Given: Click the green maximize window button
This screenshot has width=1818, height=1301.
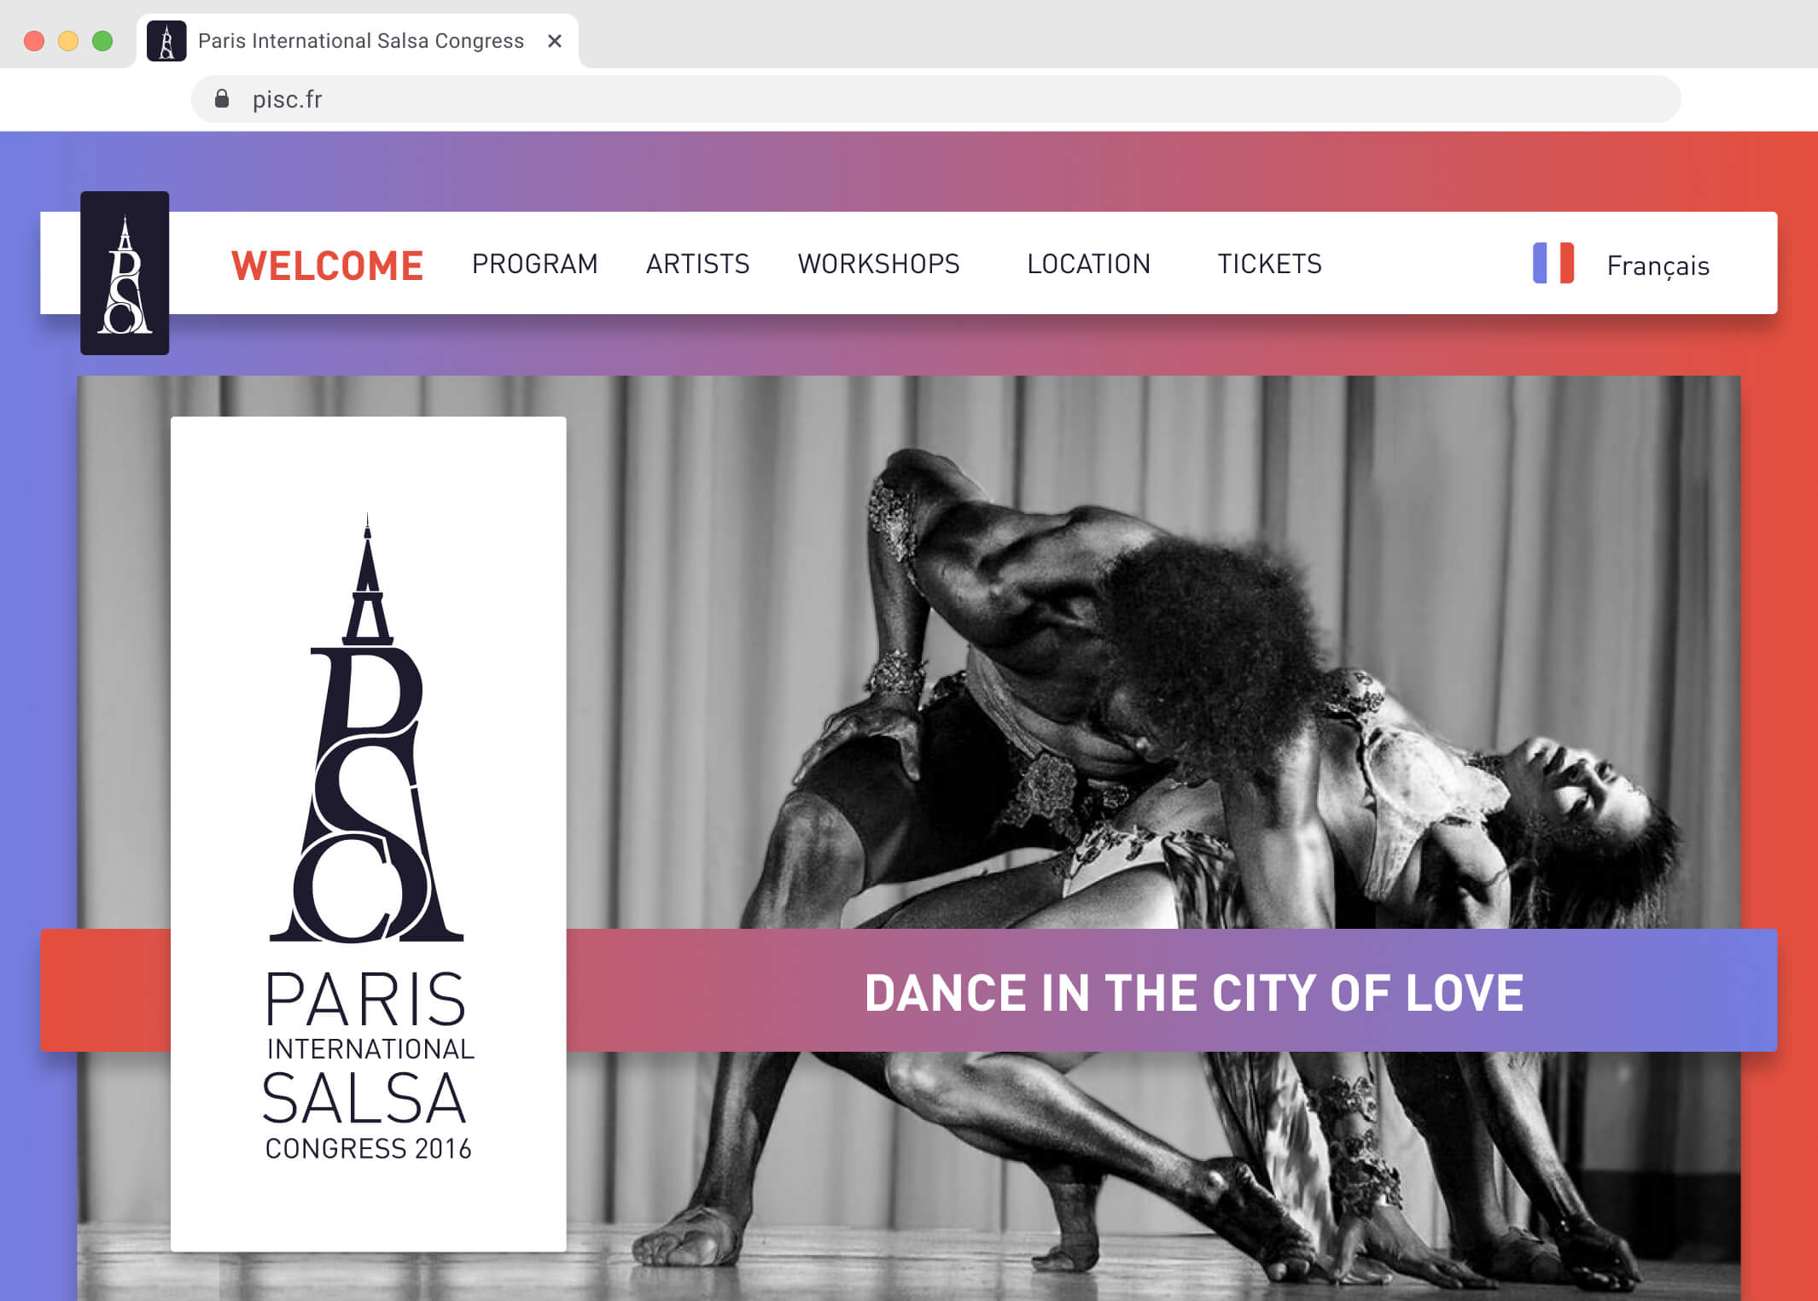Looking at the screenshot, I should pyautogui.click(x=102, y=41).
